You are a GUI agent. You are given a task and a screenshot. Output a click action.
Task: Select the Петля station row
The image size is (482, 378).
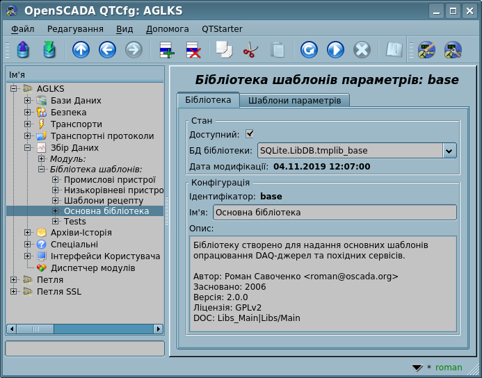(50, 280)
